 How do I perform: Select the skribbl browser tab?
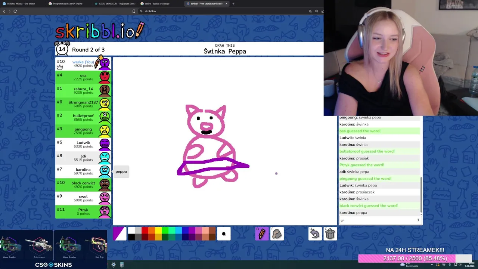click(x=206, y=4)
